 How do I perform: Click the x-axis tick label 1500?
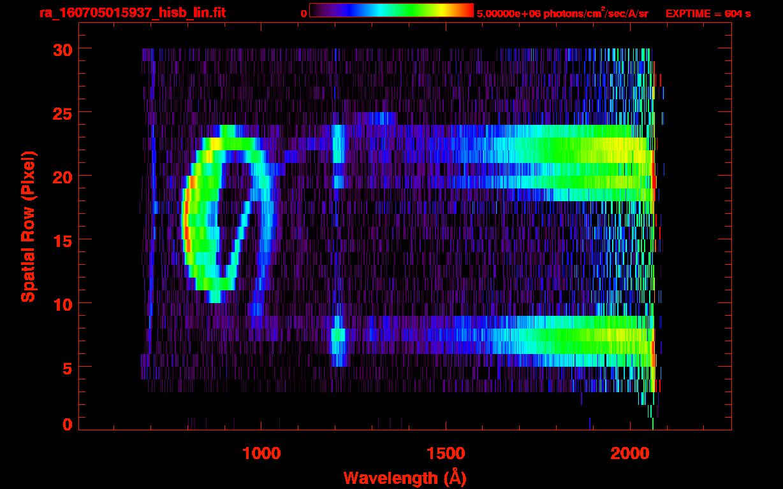click(445, 453)
